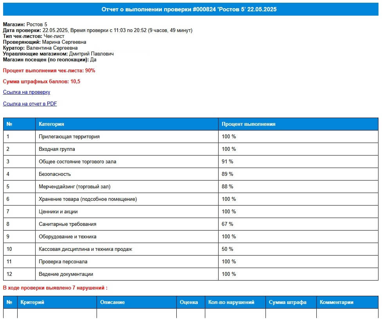Select the 'Безопасность' category cell
Viewport: 382px width, 320px height.
click(x=127, y=174)
